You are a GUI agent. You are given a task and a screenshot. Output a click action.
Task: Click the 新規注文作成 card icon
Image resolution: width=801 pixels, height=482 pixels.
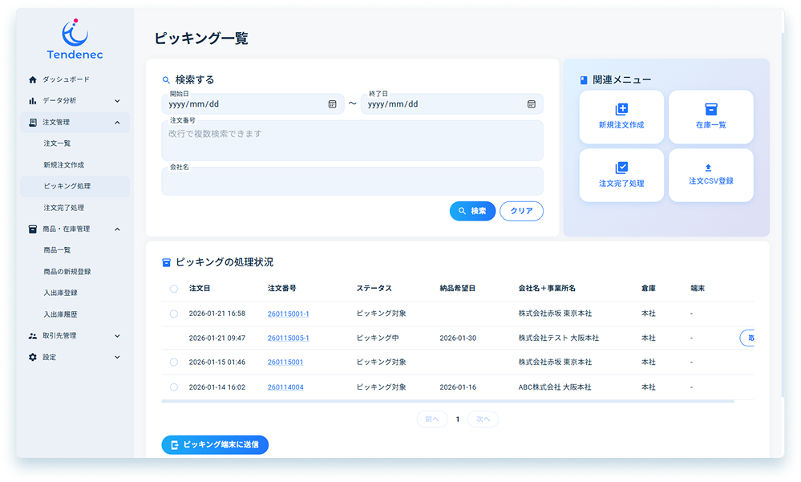(621, 110)
